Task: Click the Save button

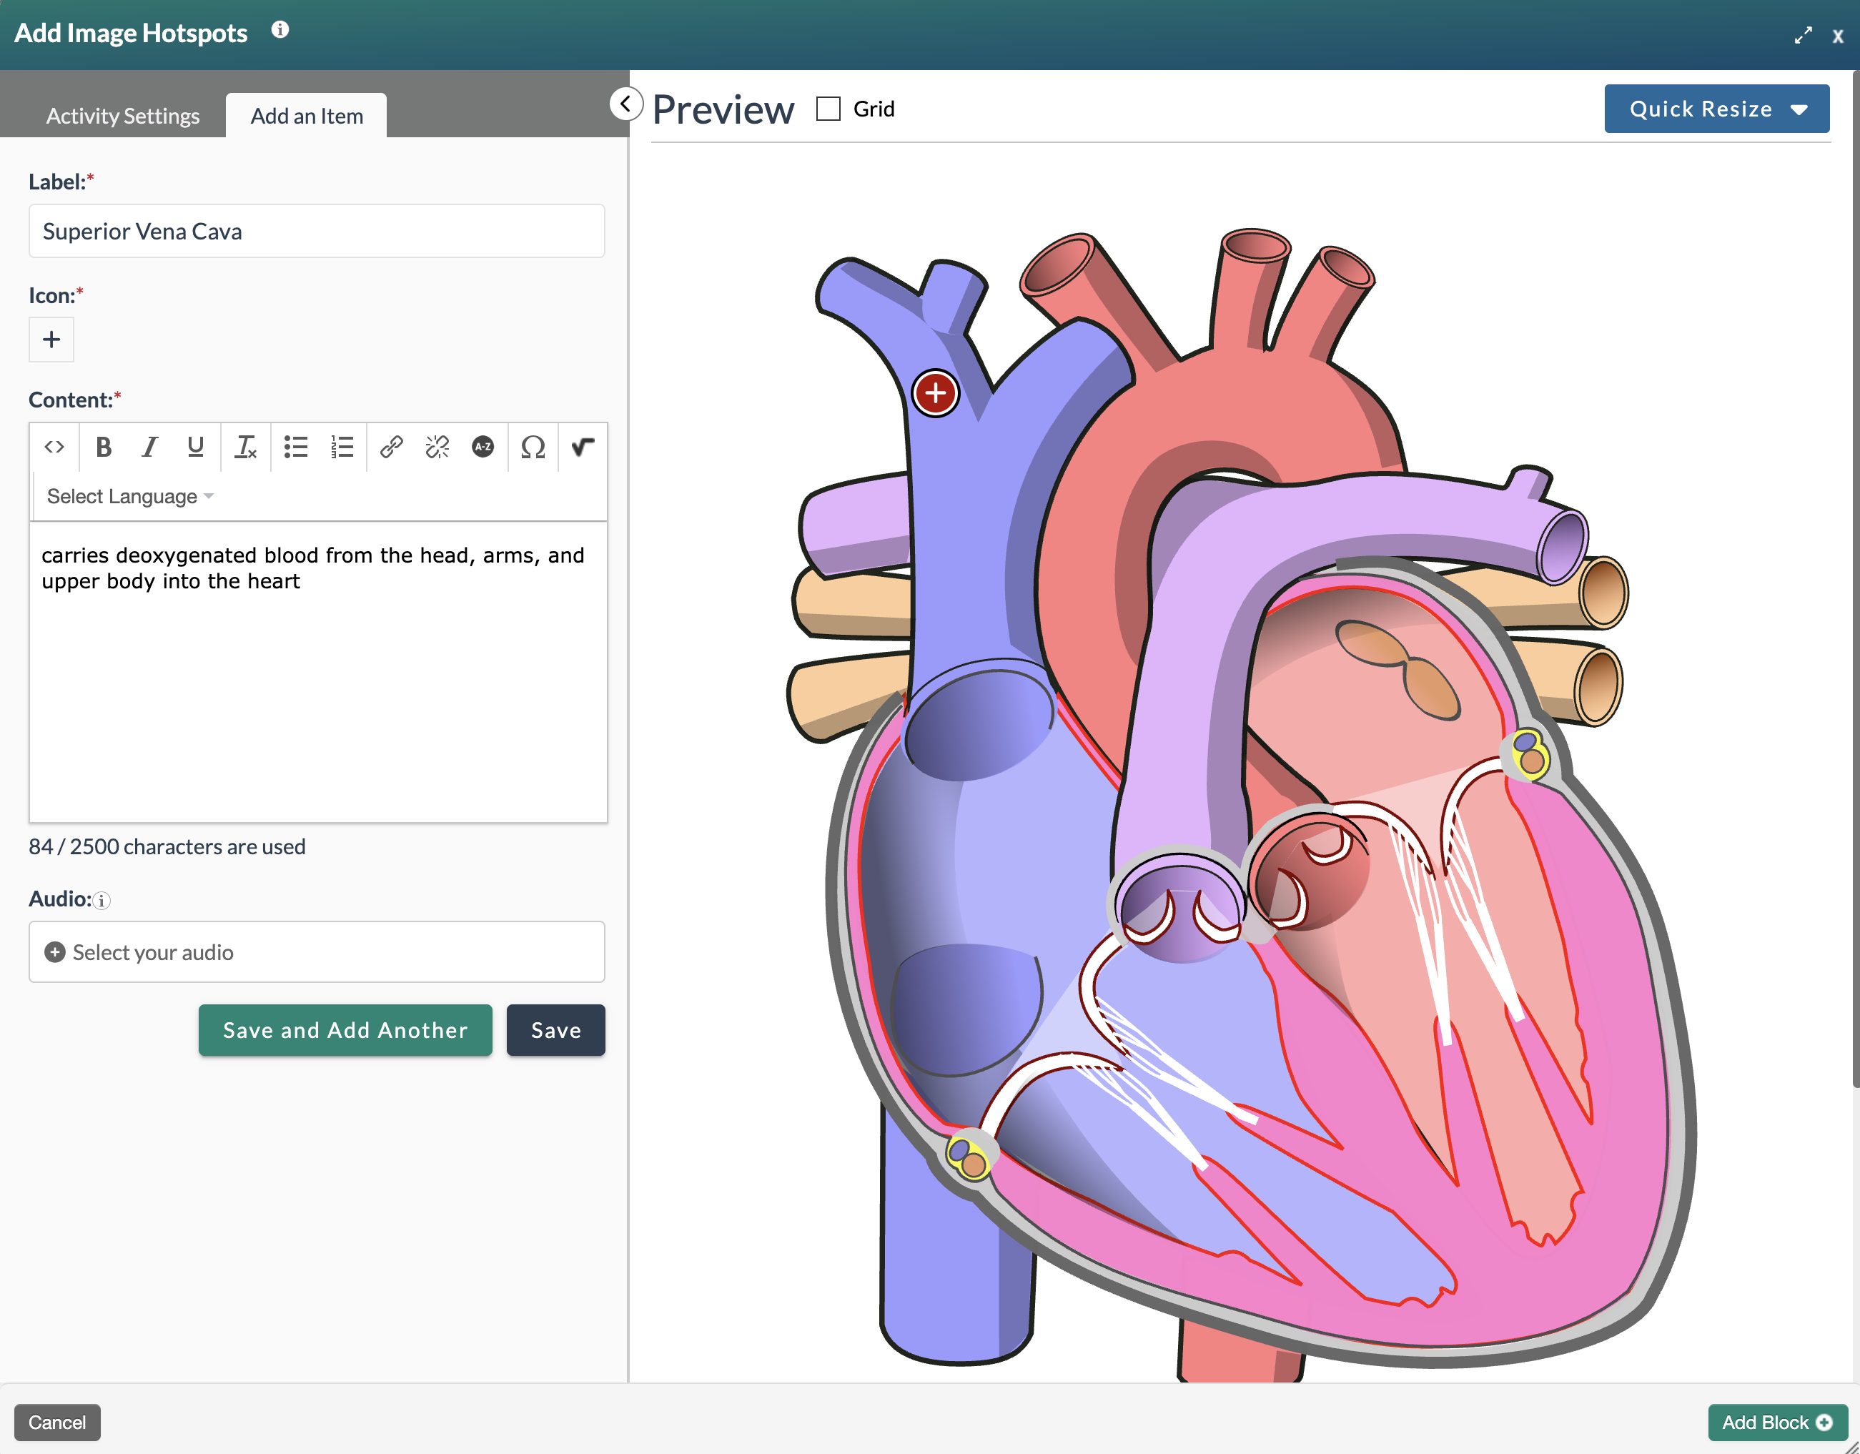Action: [556, 1030]
